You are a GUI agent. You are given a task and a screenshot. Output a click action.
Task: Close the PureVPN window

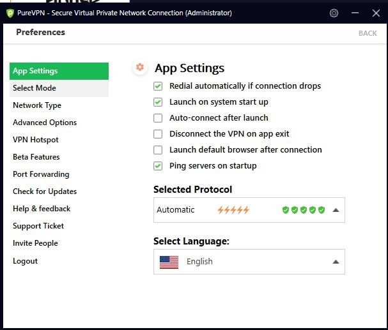pyautogui.click(x=376, y=13)
